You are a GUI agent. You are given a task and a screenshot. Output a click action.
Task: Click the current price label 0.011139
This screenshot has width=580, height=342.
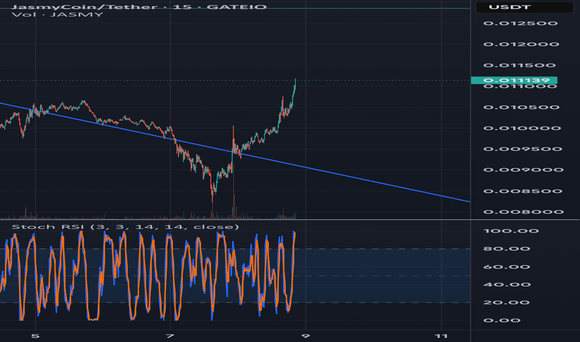pos(514,80)
